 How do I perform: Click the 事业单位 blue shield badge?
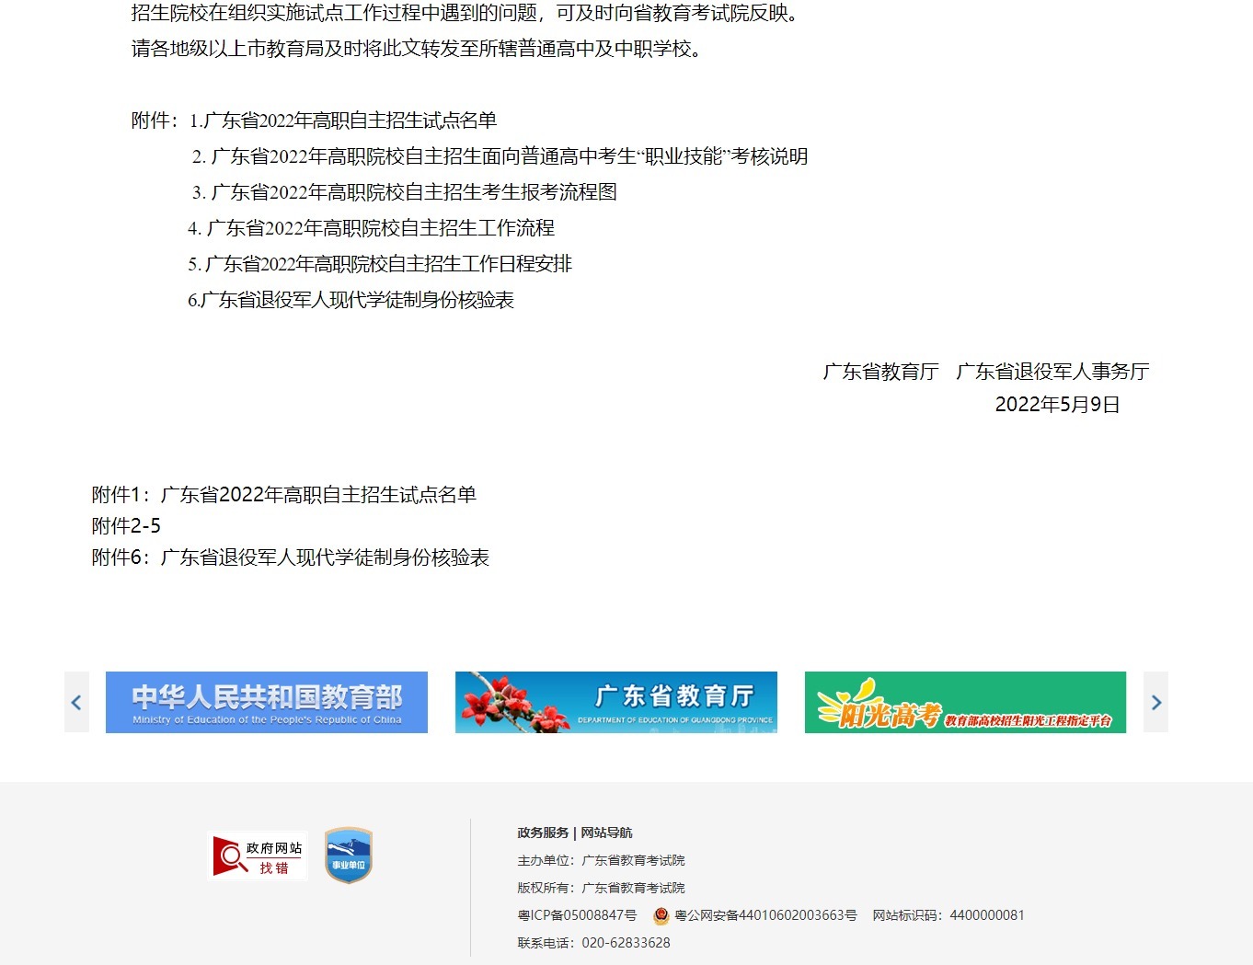tap(349, 856)
